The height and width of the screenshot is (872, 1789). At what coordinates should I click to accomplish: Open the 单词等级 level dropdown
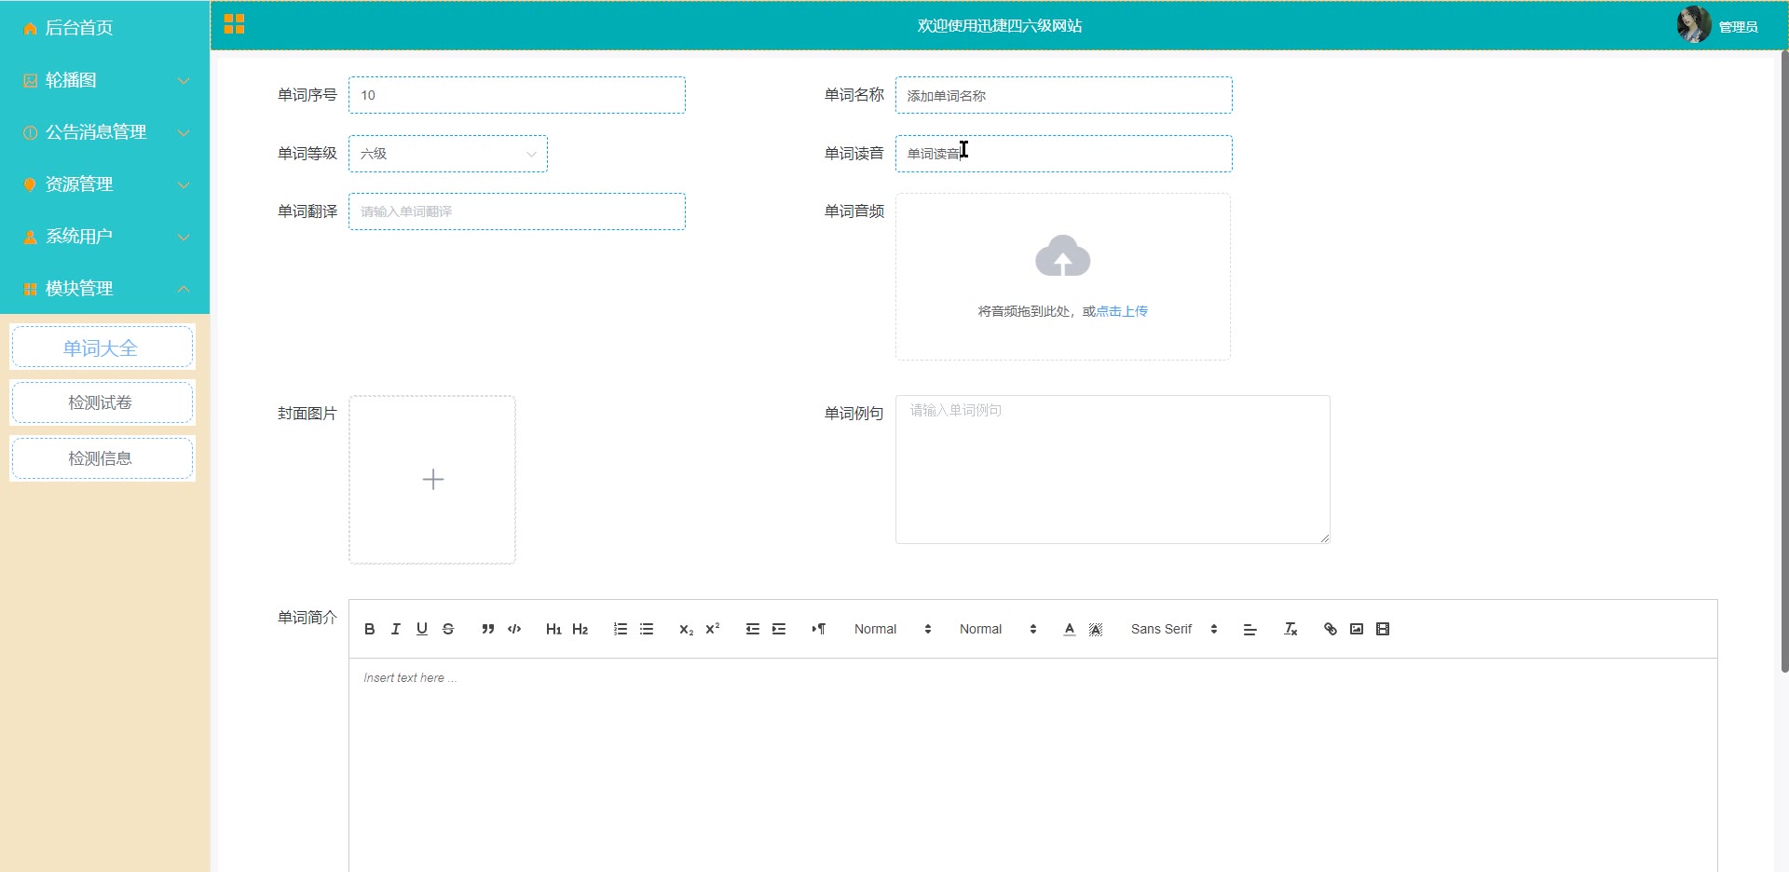[448, 154]
